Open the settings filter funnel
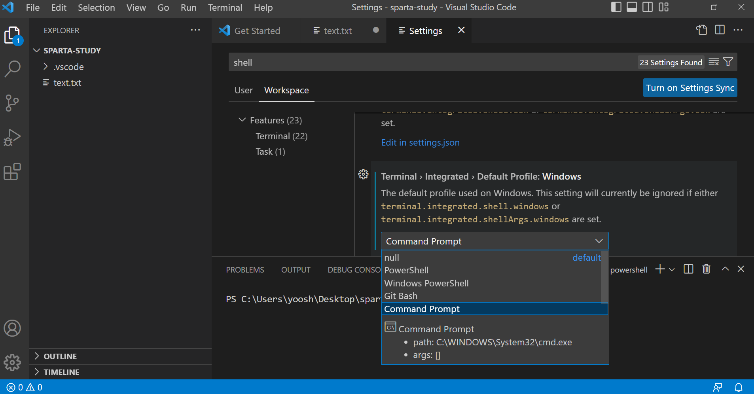Screen dimensions: 754x394 click(x=728, y=62)
